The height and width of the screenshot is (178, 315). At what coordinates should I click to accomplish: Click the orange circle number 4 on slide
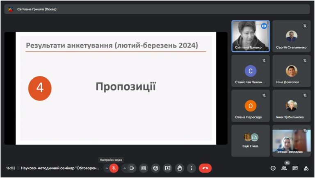tap(40, 88)
